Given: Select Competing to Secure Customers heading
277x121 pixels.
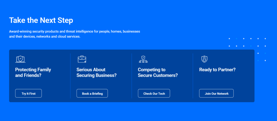Looking at the screenshot, I should click(x=158, y=72).
